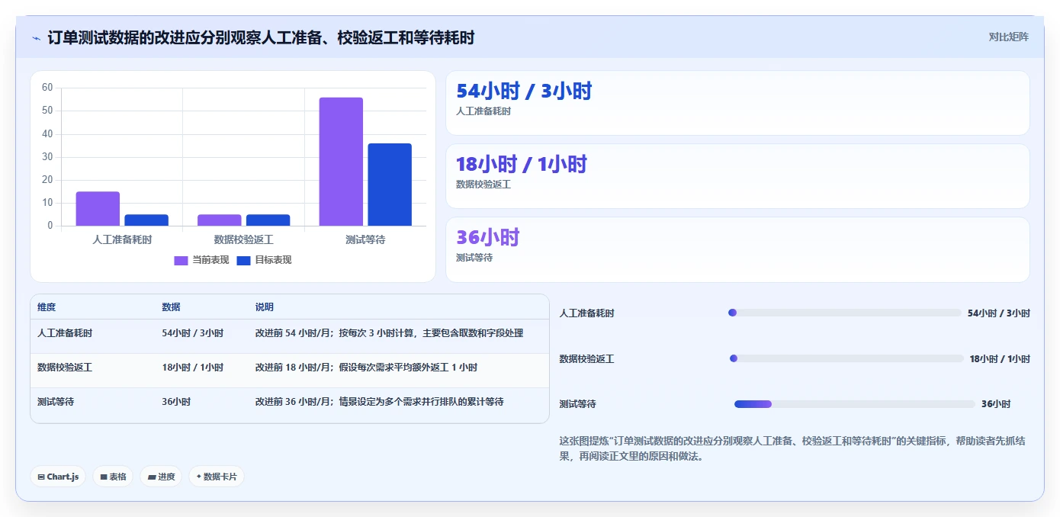Click the progress value 18小时 / 1小时

click(1000, 359)
